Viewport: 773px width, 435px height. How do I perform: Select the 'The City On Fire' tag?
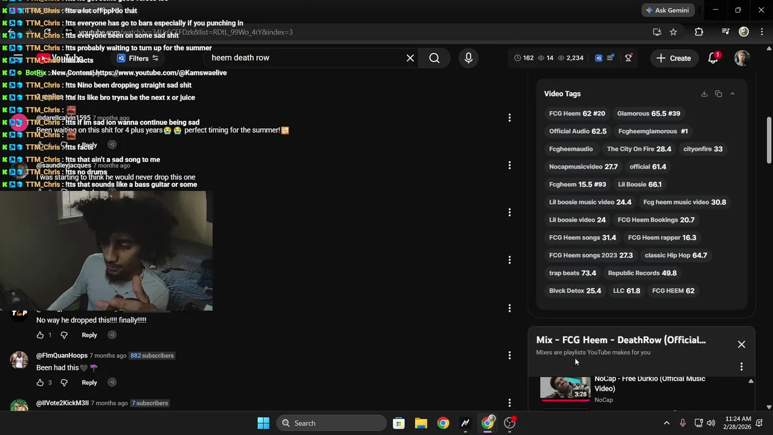point(639,149)
